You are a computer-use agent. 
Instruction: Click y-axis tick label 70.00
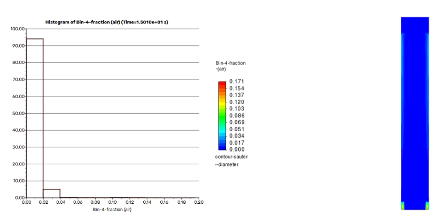point(19,79)
